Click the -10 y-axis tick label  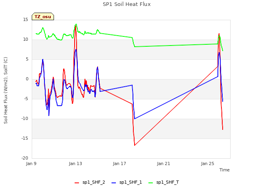pos(25,119)
